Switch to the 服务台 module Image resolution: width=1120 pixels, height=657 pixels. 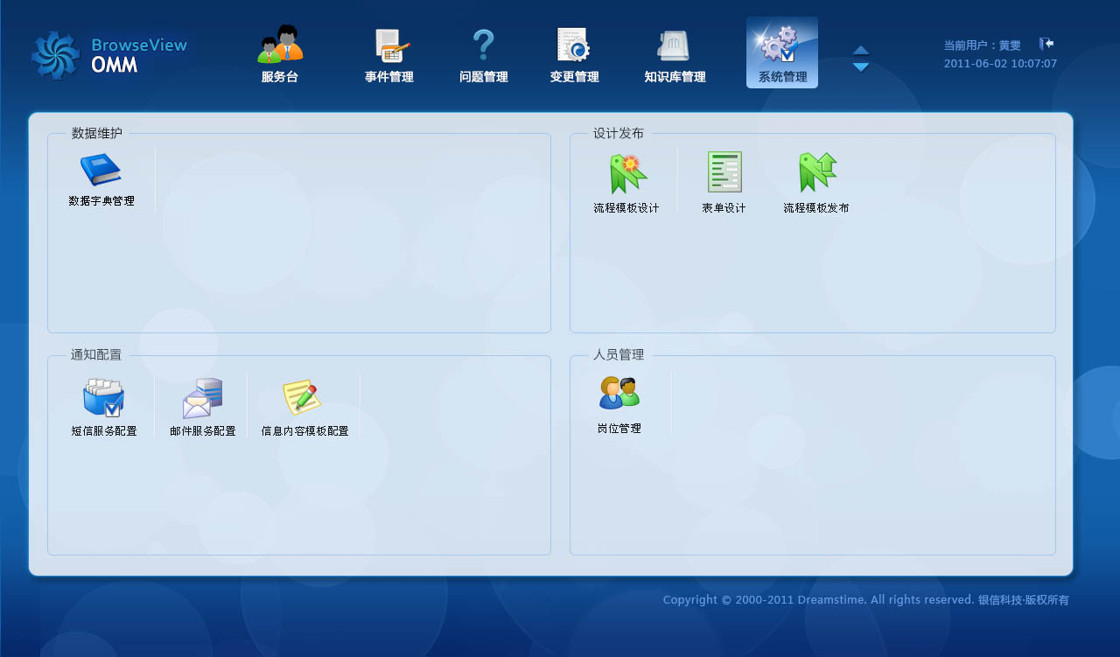pos(279,52)
